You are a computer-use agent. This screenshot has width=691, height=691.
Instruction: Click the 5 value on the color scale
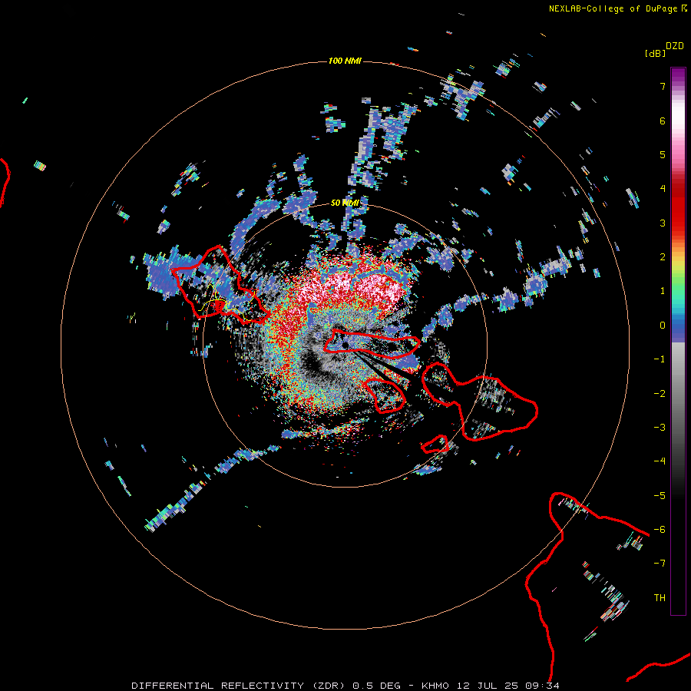[x=663, y=154]
